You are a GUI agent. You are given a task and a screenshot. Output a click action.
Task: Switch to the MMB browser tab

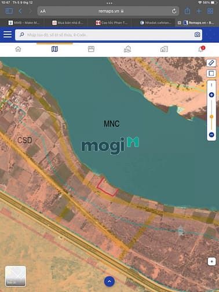click(24, 23)
